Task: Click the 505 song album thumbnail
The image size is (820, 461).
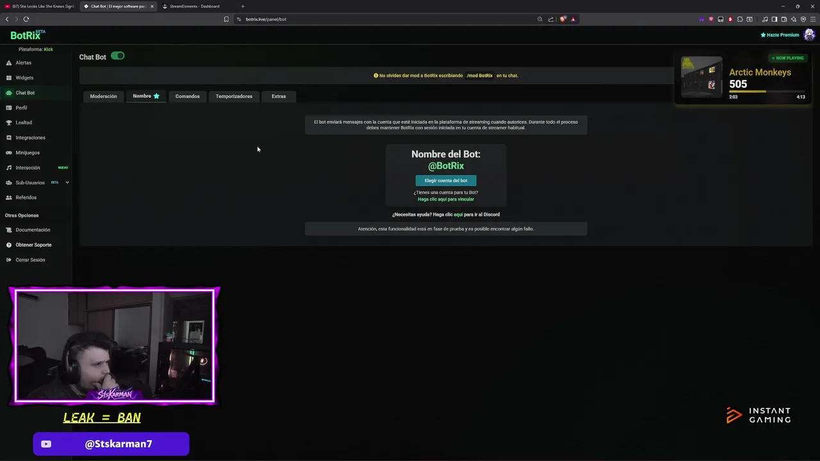Action: (x=701, y=77)
